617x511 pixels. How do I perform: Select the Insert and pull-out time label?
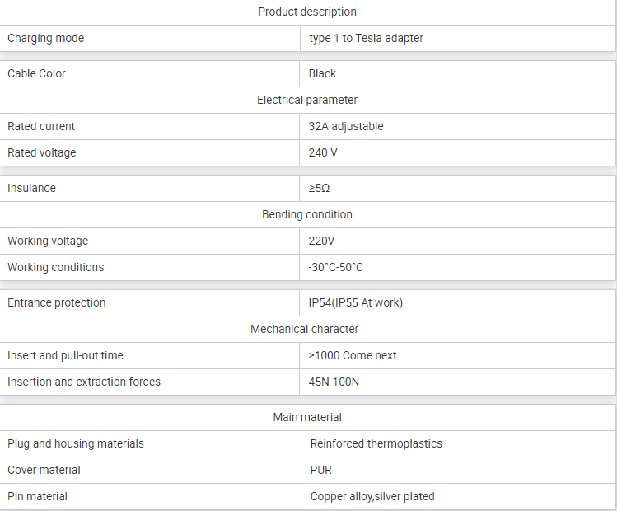coord(65,355)
